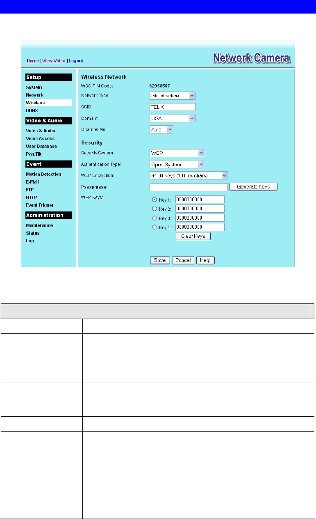316x519 pixels.
Task: Click the Key 1 value field
Action: point(200,200)
